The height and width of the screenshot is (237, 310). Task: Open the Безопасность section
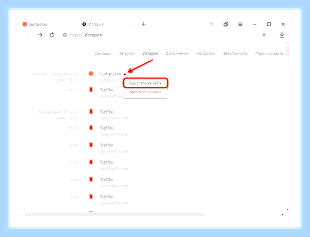[x=235, y=53]
